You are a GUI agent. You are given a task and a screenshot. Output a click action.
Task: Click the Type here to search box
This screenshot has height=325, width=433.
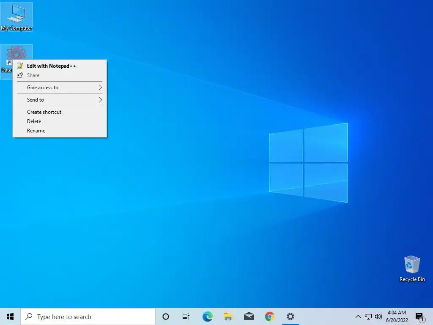[88, 317]
